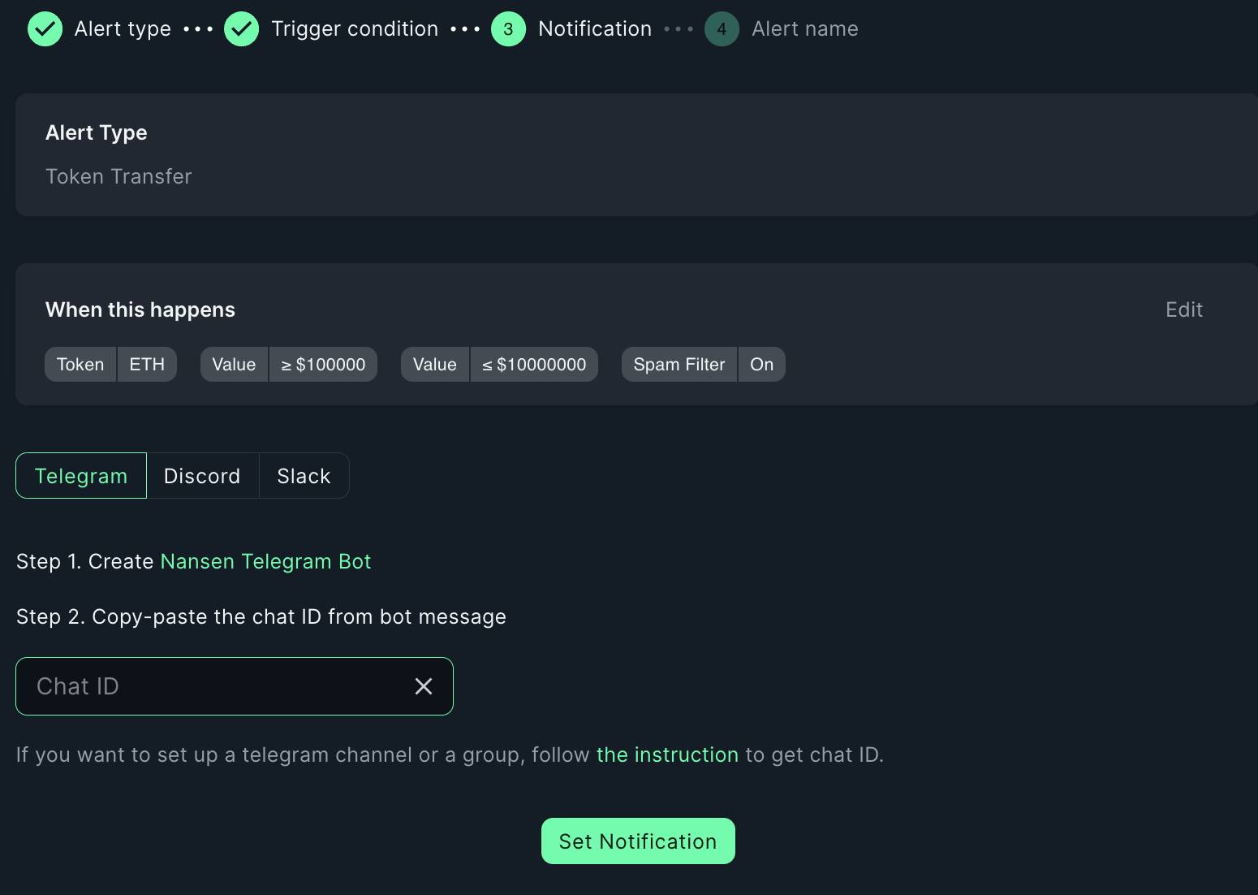
Task: Click Edit on trigger conditions
Action: pos(1183,309)
